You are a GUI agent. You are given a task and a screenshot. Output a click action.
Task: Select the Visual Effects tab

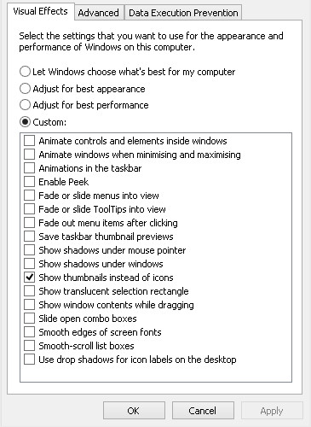tap(41, 11)
